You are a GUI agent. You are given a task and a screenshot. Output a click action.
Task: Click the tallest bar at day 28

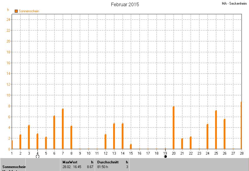(241, 126)
